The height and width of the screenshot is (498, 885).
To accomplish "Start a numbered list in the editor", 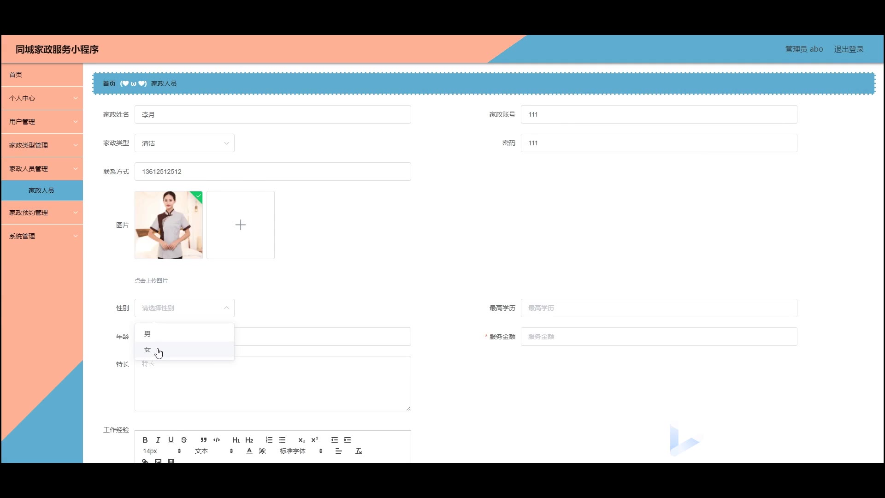I will (x=269, y=440).
